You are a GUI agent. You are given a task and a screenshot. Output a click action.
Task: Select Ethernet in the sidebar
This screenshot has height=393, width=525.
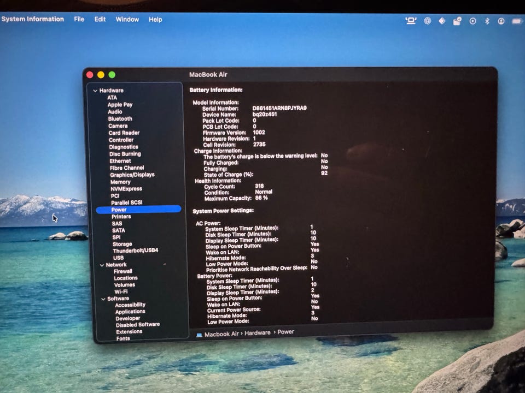(x=120, y=161)
